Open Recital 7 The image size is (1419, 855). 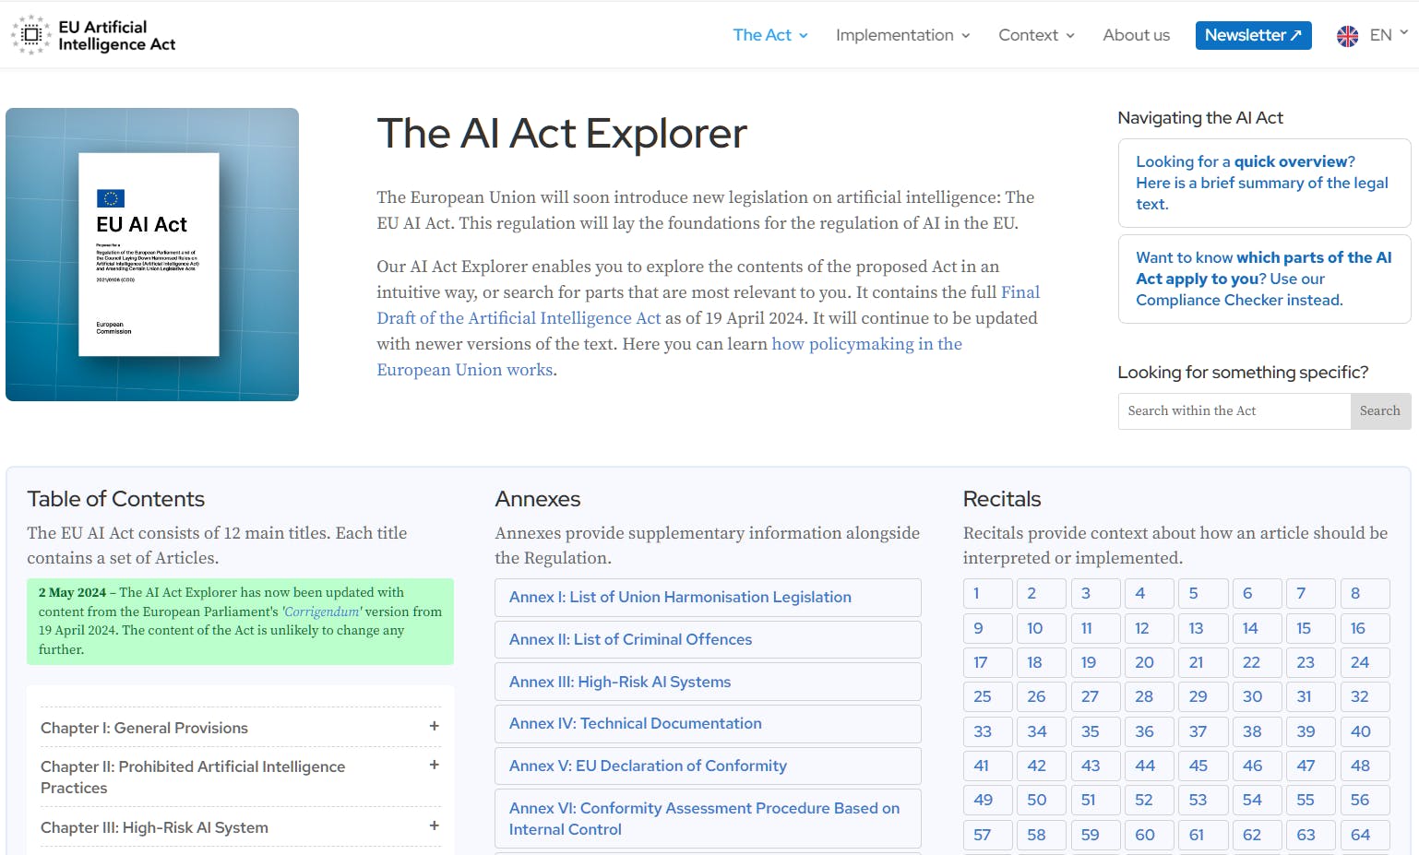1310,593
